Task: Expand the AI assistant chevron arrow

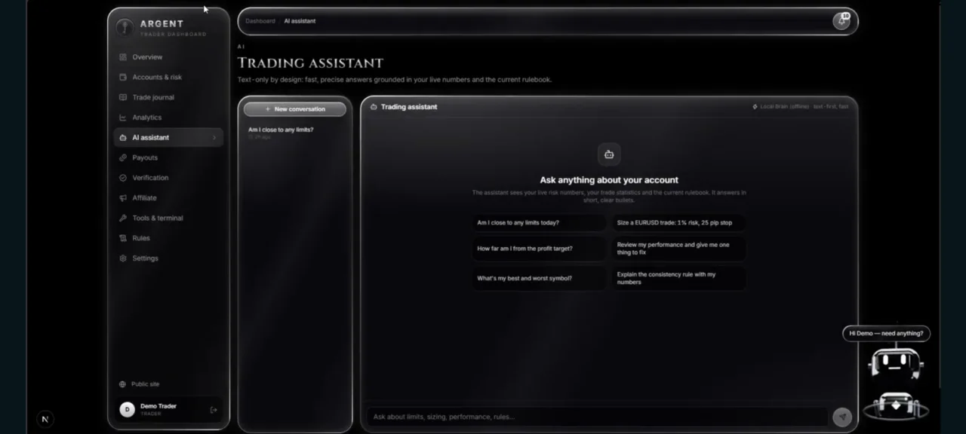Action: 214,138
